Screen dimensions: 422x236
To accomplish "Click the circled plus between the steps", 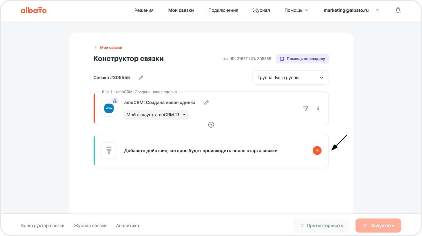I will [x=211, y=125].
